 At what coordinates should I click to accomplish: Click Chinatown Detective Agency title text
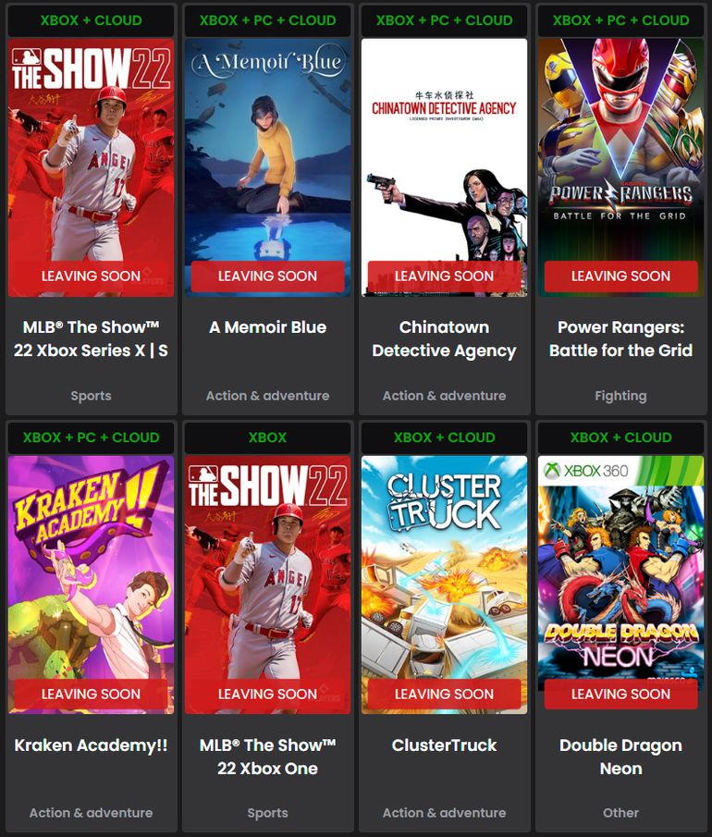pos(444,338)
